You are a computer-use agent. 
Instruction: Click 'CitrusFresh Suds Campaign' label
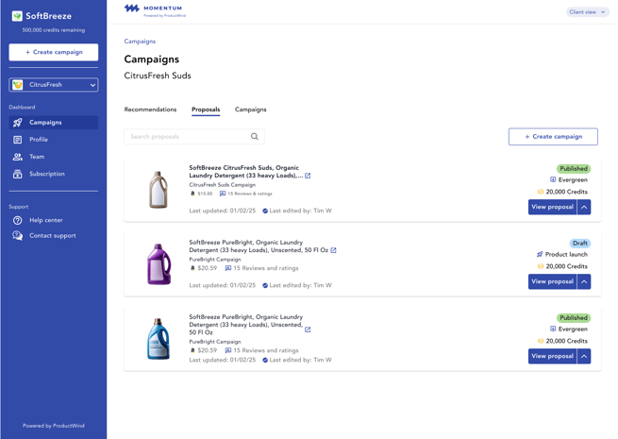[x=223, y=185]
